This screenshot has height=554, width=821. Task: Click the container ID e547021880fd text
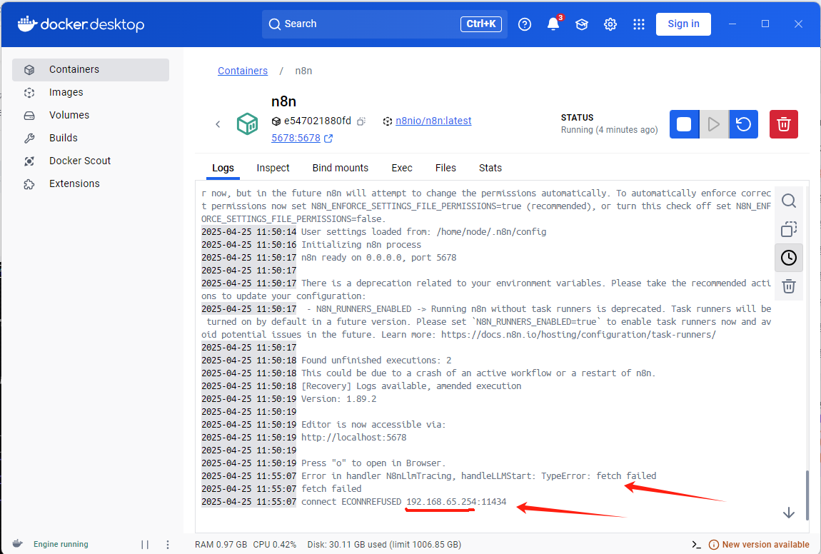click(x=318, y=121)
